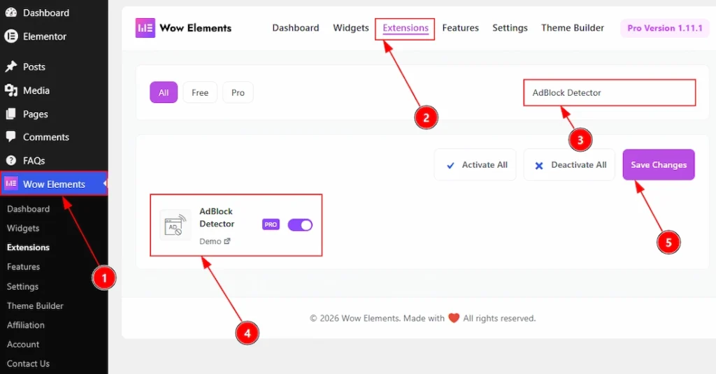Open Elementor in WordPress sidebar

click(45, 36)
